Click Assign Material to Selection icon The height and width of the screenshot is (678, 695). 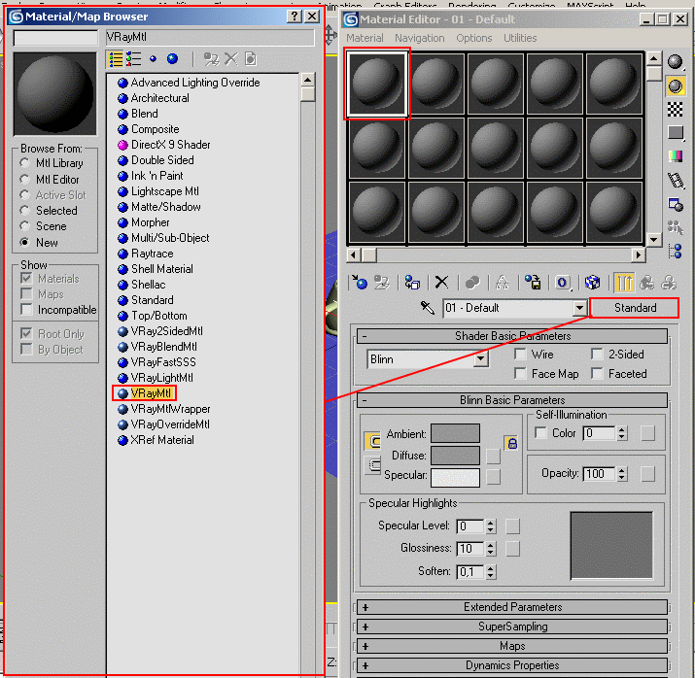pyautogui.click(x=412, y=282)
